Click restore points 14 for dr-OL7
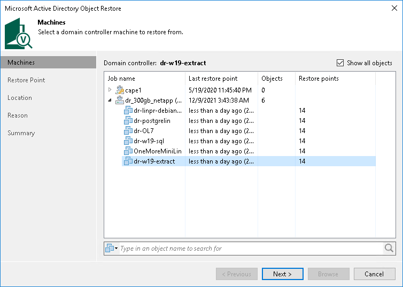Screen dimensions: 403x287 click(x=302, y=131)
